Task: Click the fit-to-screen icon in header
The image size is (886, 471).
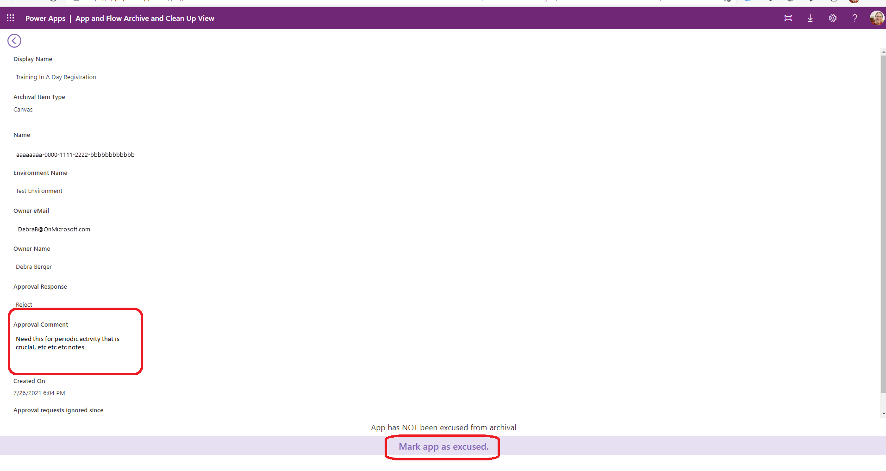Action: [x=788, y=18]
